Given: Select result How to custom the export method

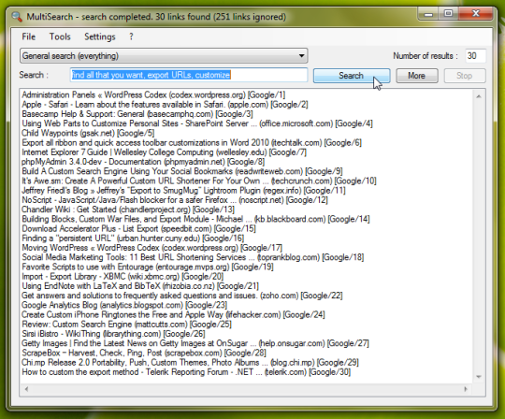Looking at the screenshot, I should pyautogui.click(x=186, y=372).
